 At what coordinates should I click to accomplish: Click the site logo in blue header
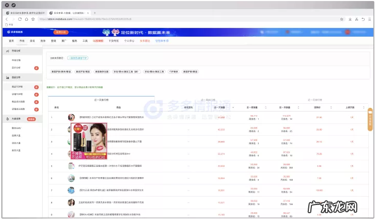coord(15,32)
